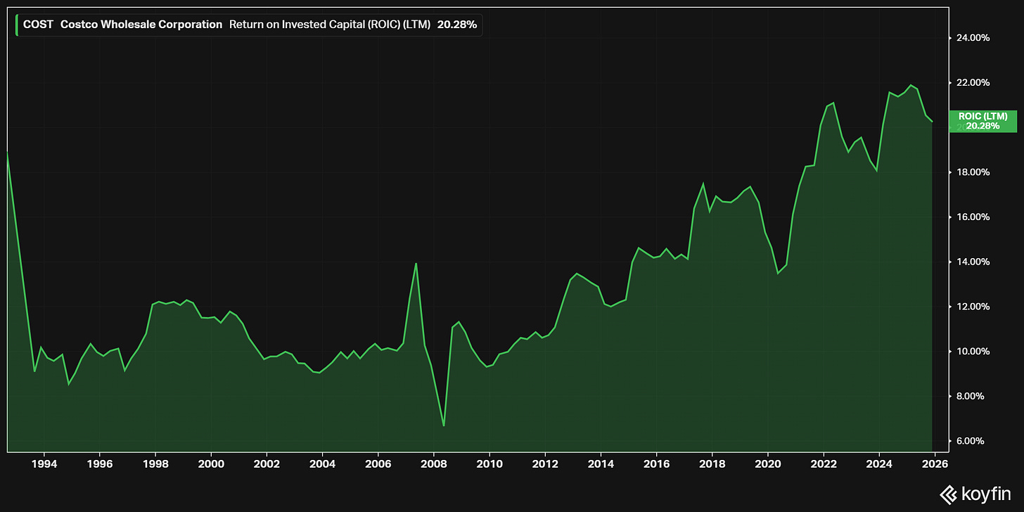Click the 2026 x-axis year label
This screenshot has height=512, width=1024.
934,464
